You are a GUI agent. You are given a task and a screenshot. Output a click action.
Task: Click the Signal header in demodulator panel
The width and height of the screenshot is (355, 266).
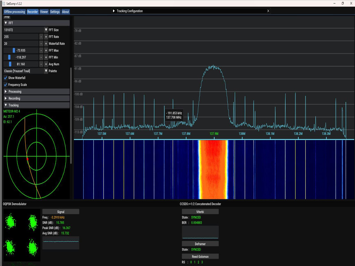coord(61,212)
